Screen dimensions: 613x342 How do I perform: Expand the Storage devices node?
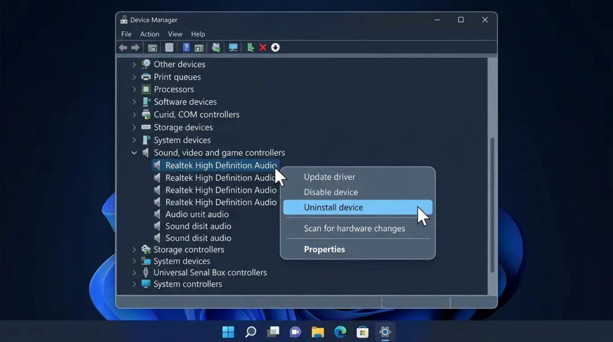point(134,127)
